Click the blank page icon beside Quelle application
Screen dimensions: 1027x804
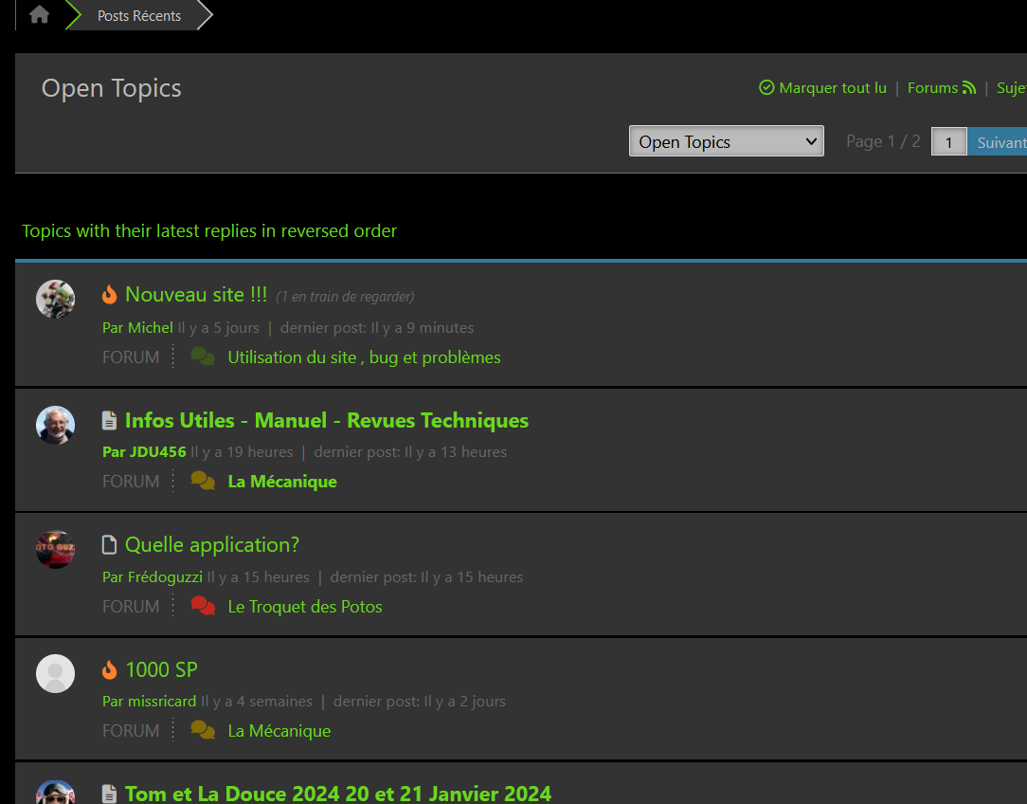pos(110,545)
